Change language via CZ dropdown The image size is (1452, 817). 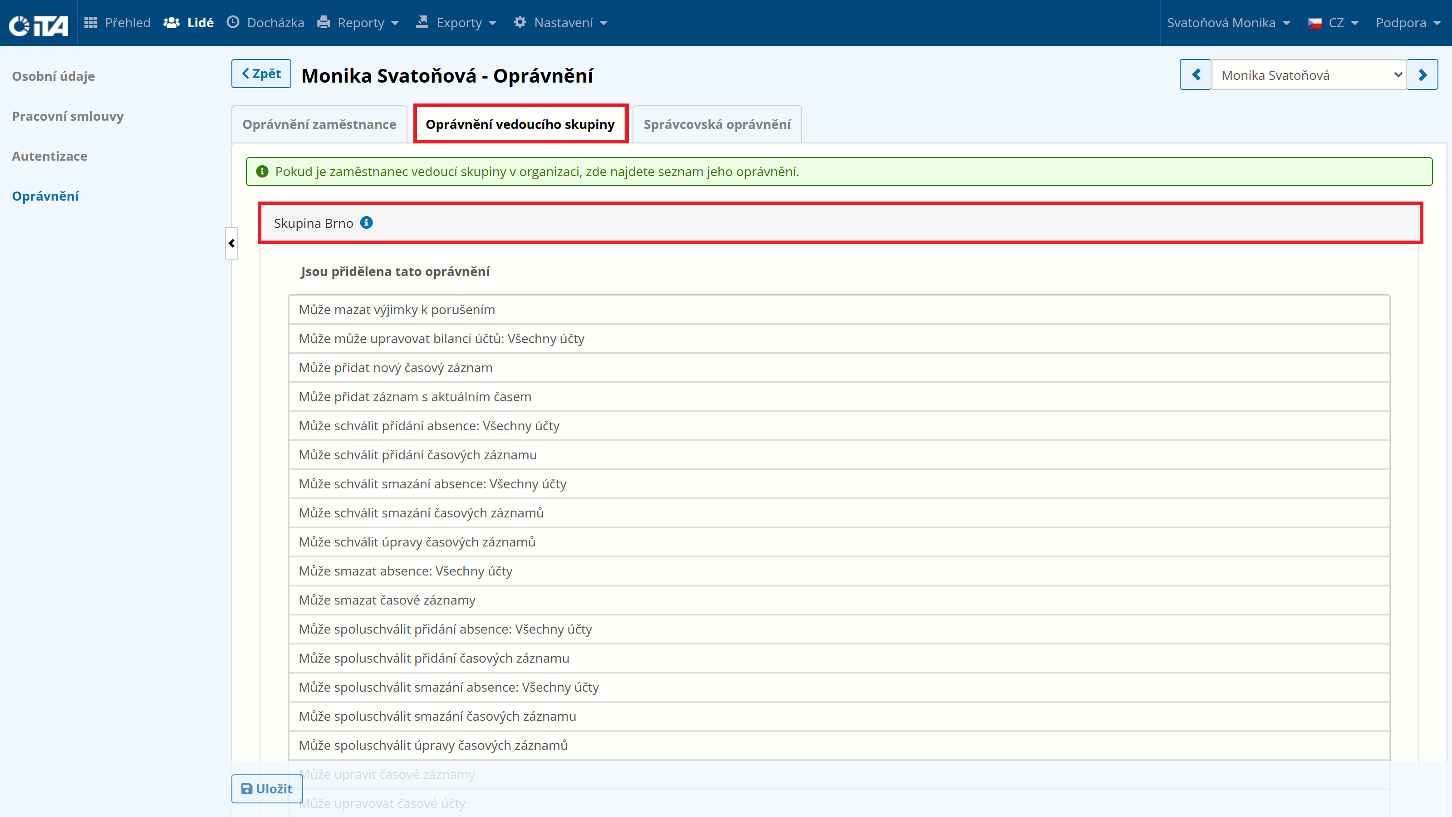point(1333,23)
